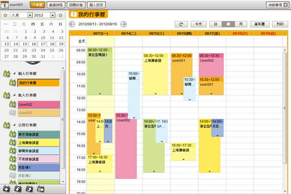Open the year dropdown showing 2012

(x=44, y=15)
